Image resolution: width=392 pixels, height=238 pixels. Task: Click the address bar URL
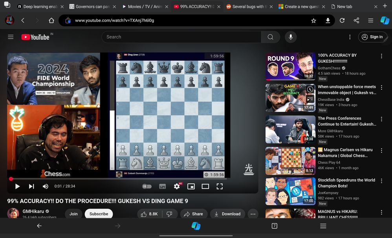click(x=115, y=20)
